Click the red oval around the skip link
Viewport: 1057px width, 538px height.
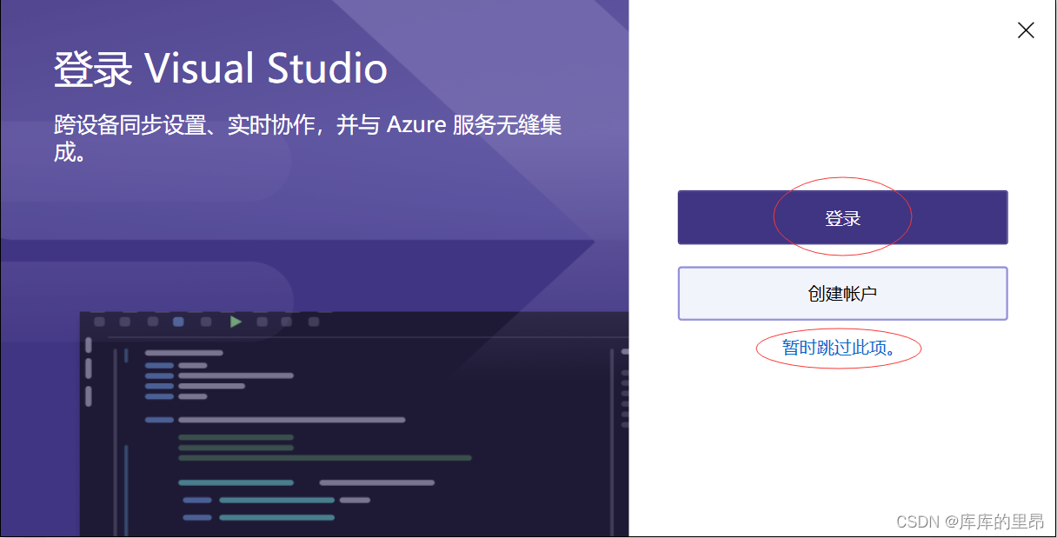pyautogui.click(x=837, y=365)
